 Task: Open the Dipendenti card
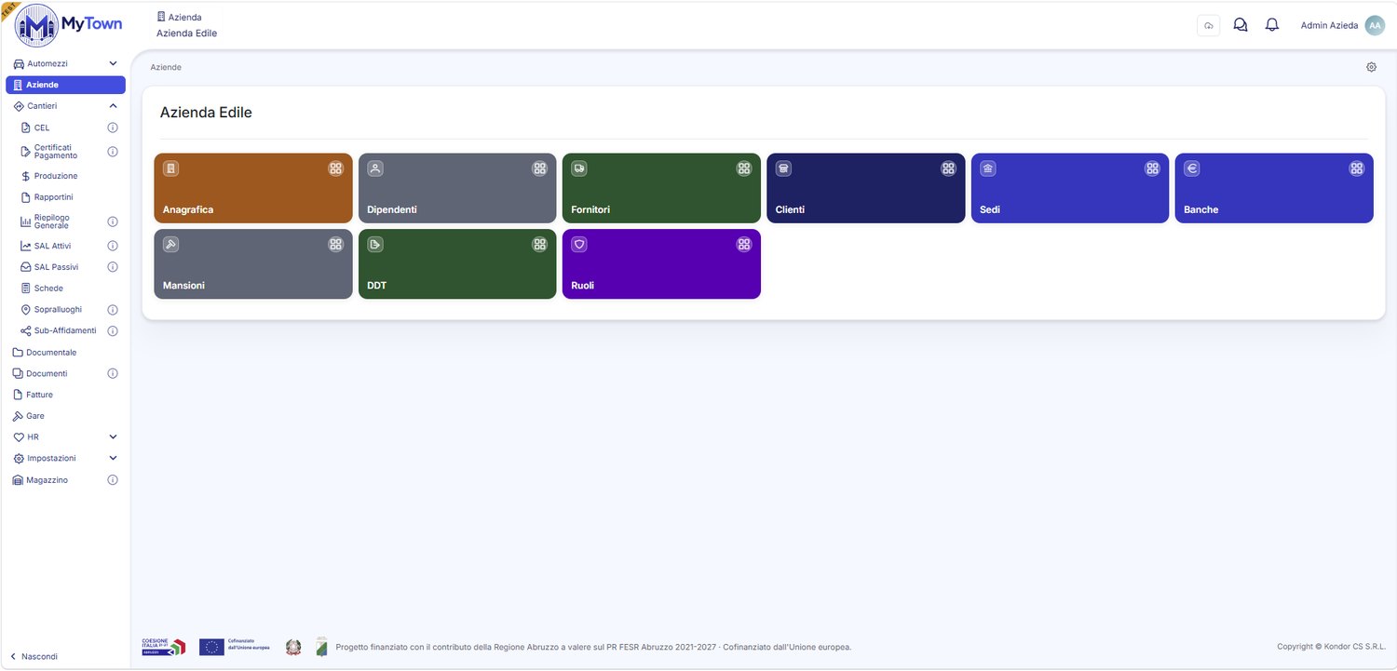[457, 188]
